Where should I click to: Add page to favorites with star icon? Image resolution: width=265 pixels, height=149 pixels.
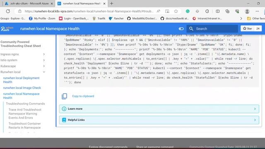[176, 11]
